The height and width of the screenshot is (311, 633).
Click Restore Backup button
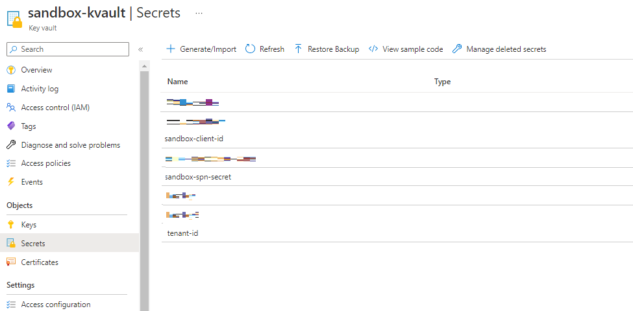click(x=327, y=49)
